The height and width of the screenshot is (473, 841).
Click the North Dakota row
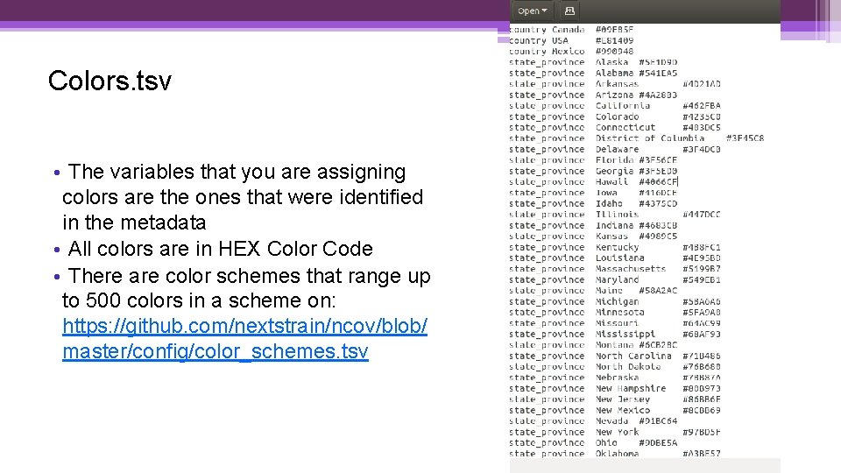[615, 367]
